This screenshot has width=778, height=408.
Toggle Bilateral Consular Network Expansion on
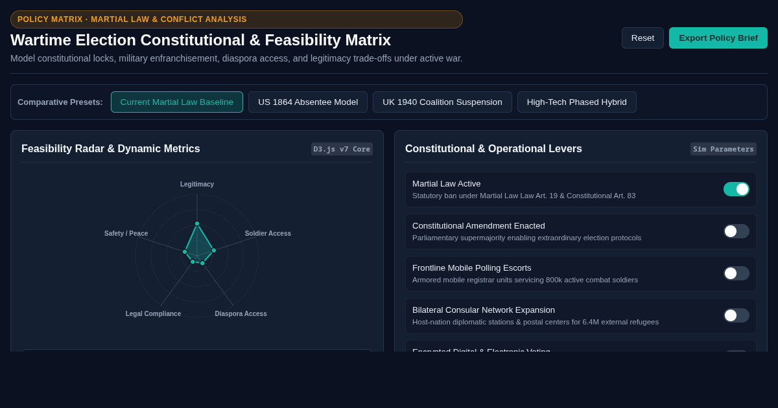737,315
